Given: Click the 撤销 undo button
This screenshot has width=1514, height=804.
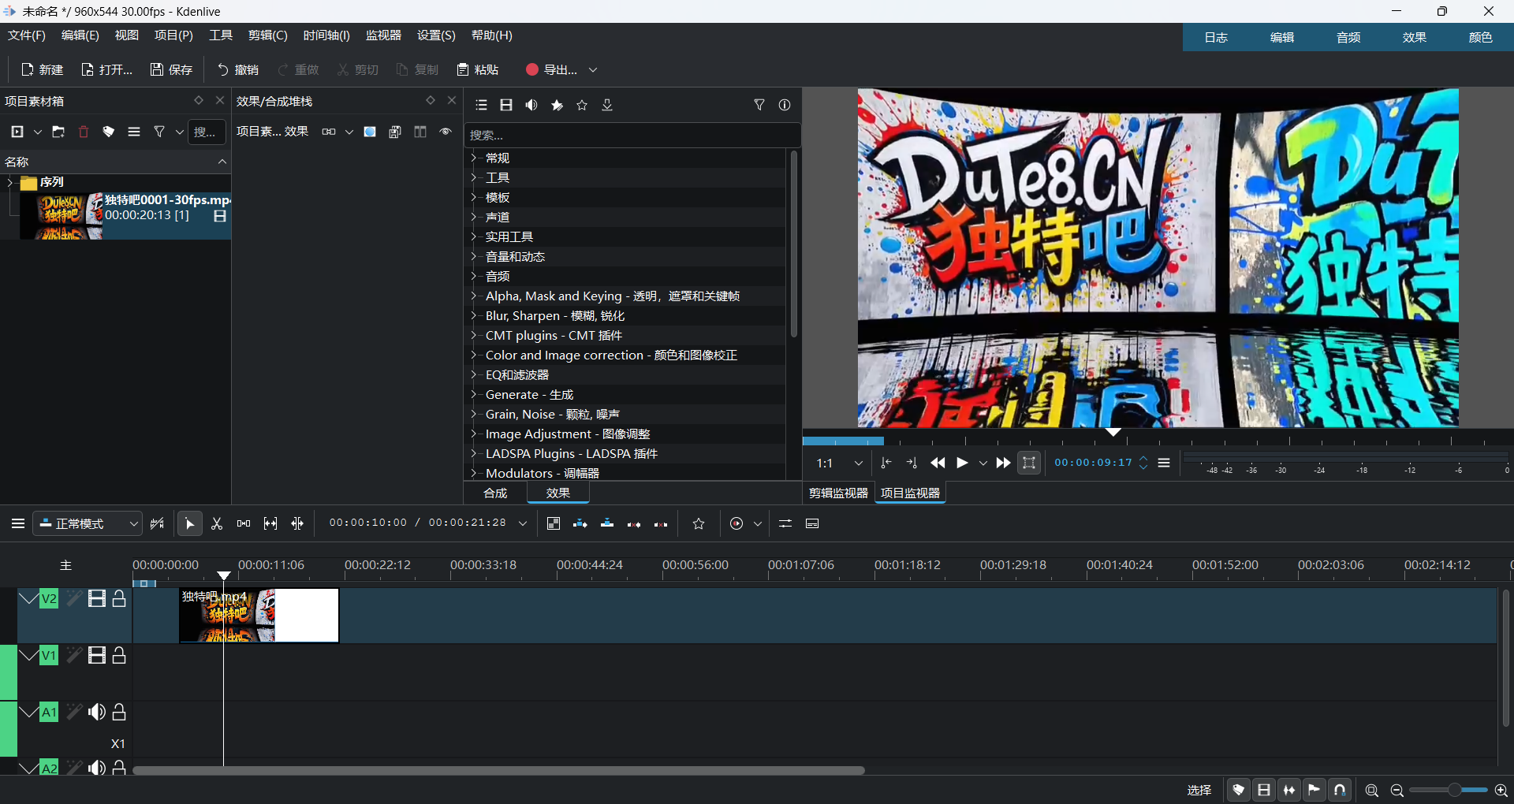Looking at the screenshot, I should coord(237,69).
